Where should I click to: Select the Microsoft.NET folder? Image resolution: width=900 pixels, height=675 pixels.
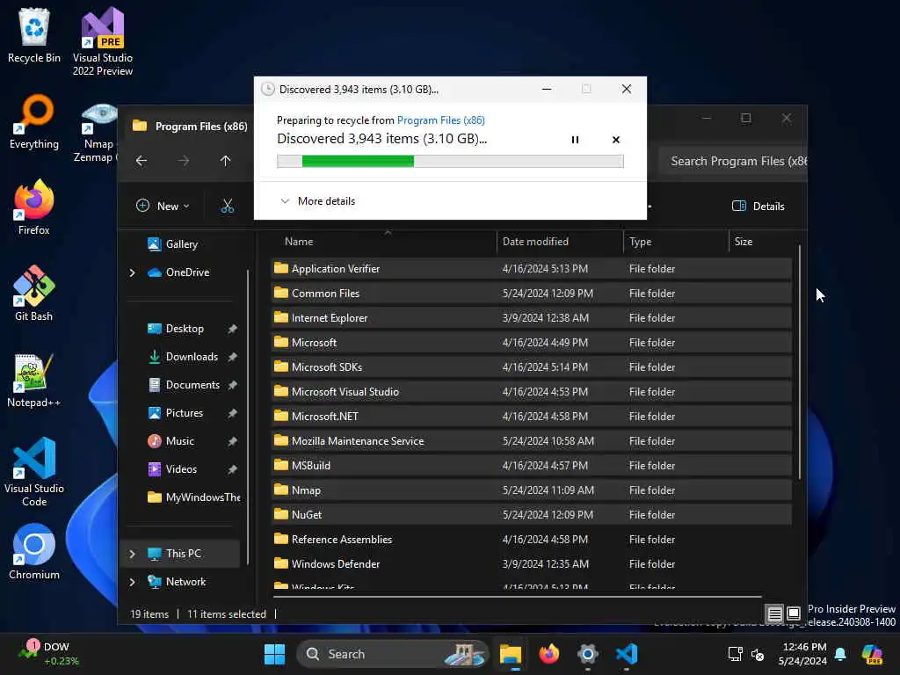pos(531,417)
